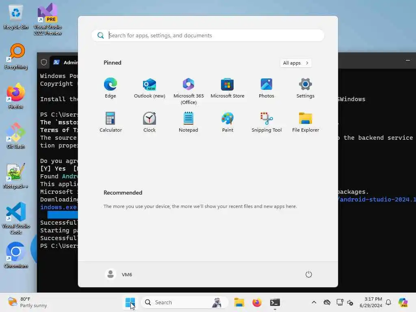Select Git Bash desktop shortcut
The image size is (416, 312).
click(x=16, y=136)
